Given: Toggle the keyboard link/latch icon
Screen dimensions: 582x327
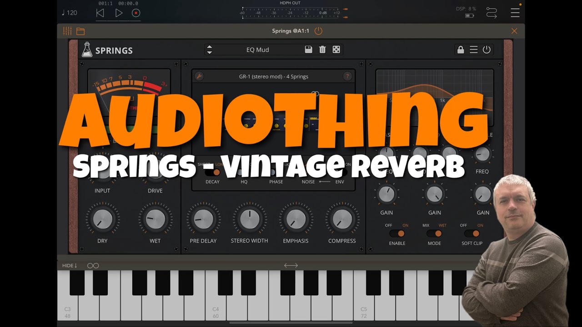Looking at the screenshot, I should click(93, 266).
